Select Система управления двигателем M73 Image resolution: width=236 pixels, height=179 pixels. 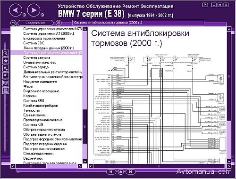point(52,29)
